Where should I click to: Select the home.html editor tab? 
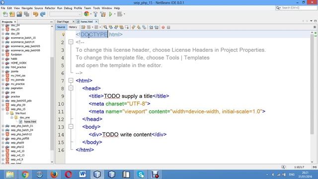click(x=86, y=21)
